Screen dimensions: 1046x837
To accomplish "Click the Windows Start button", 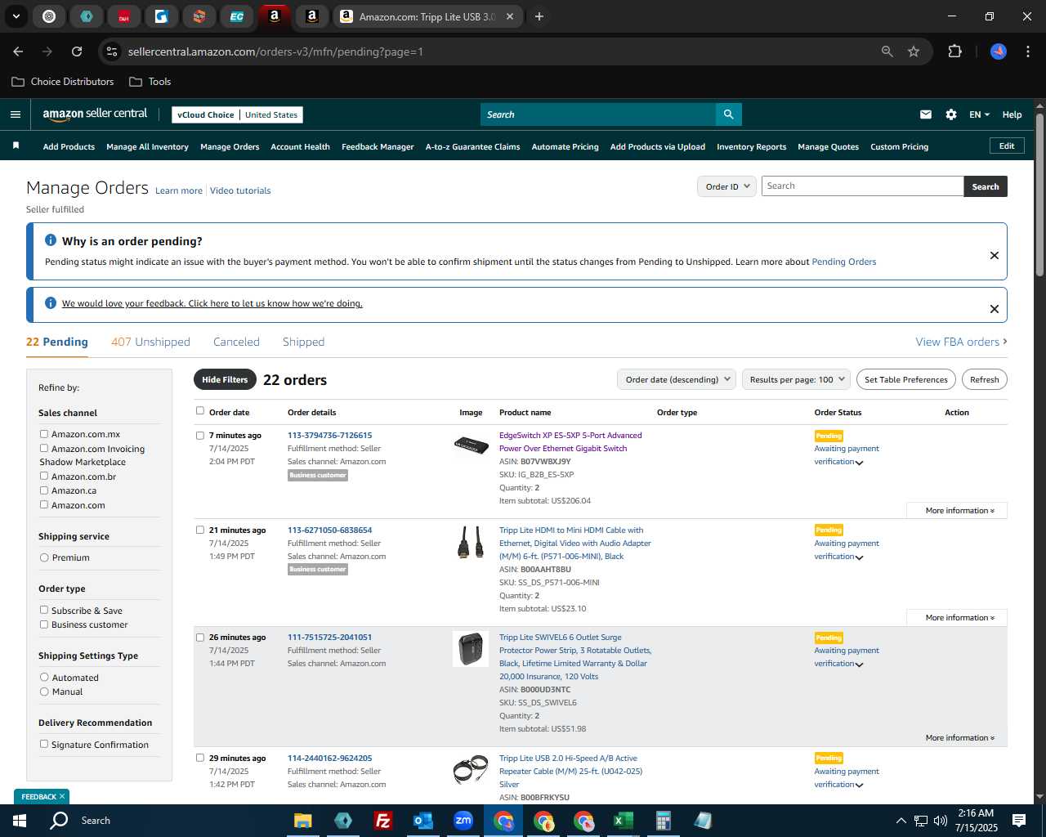I will click(x=20, y=821).
